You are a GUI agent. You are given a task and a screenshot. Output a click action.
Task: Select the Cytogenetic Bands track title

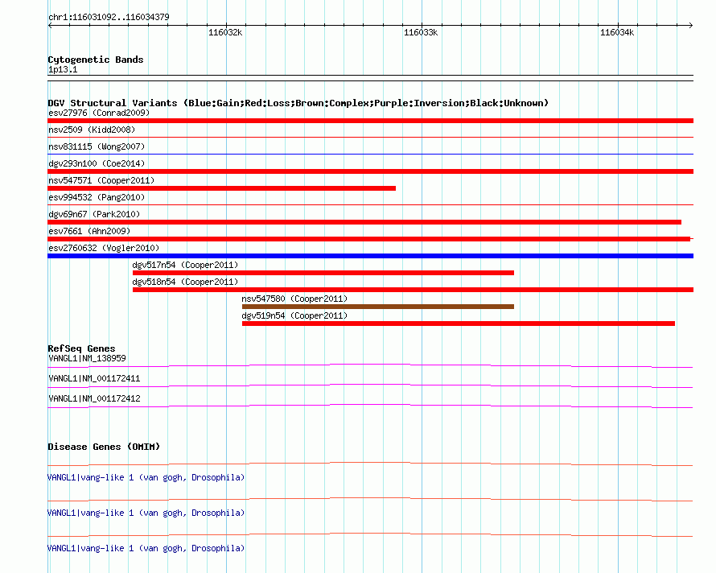click(96, 60)
